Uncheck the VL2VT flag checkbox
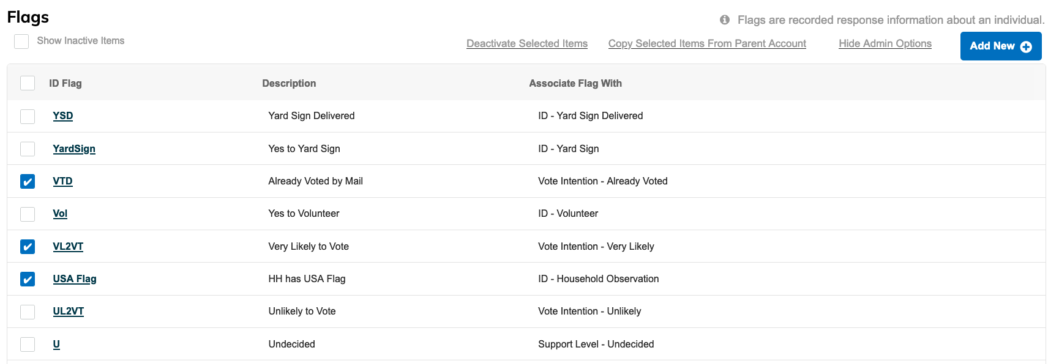This screenshot has width=1059, height=364. 27,246
